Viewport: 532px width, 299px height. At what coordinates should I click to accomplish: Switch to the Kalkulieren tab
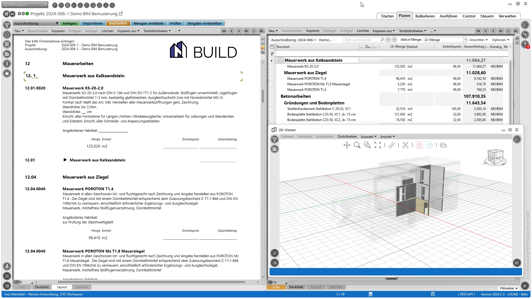coord(425,16)
